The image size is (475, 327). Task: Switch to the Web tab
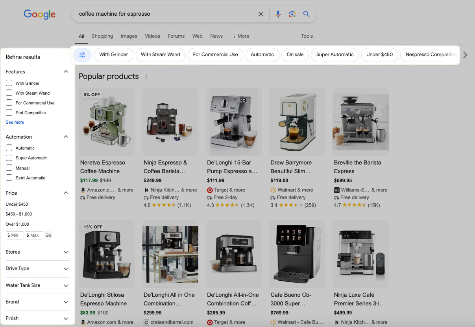click(198, 36)
